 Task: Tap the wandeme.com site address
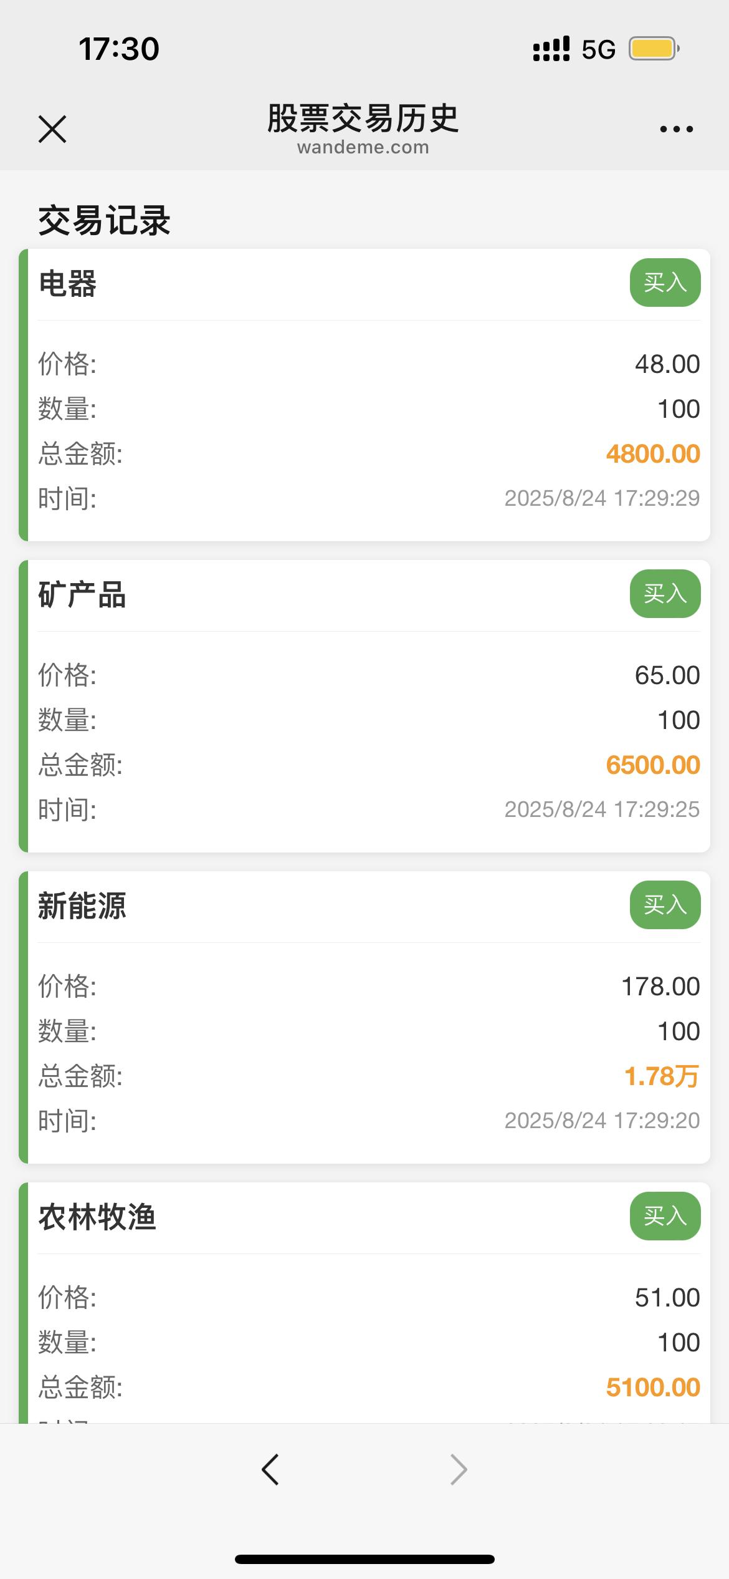[363, 147]
